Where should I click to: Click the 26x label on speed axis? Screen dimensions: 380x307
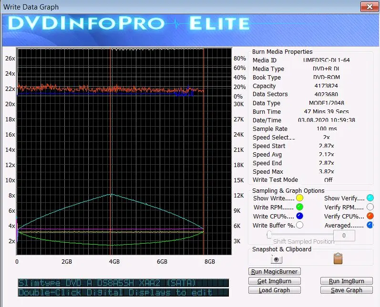(10, 58)
